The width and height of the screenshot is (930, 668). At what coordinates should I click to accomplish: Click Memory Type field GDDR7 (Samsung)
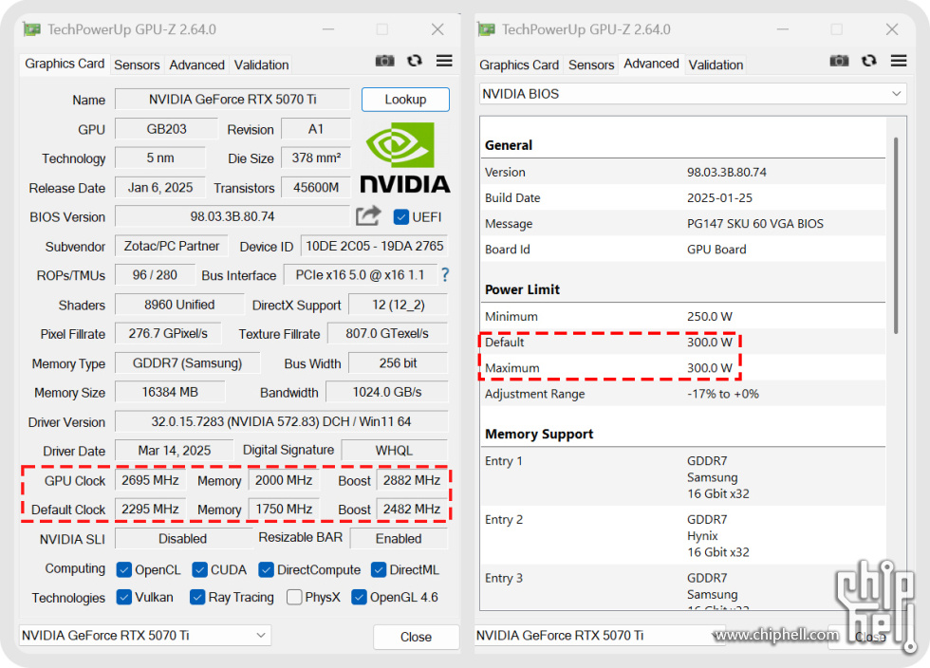click(x=188, y=363)
